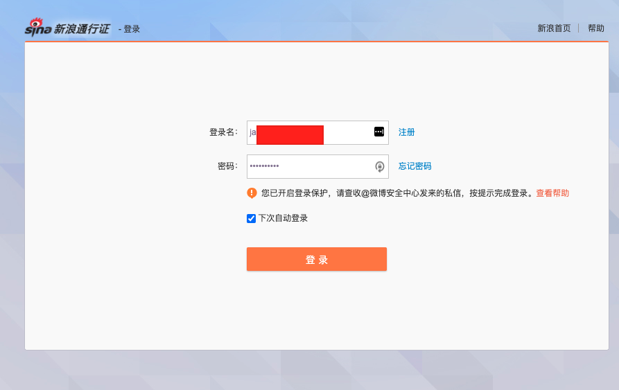Screen dimensions: 619x390
Task: Click the 密码: field label
Action: [228, 166]
